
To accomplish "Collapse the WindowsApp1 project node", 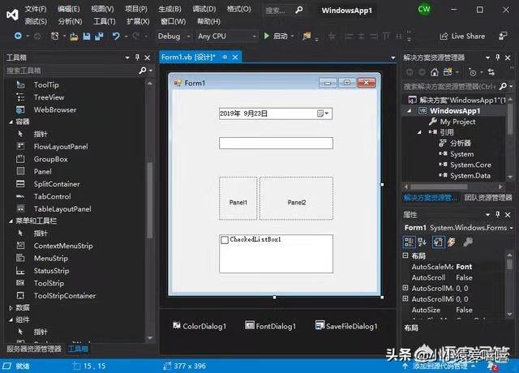I will pyautogui.click(x=409, y=111).
